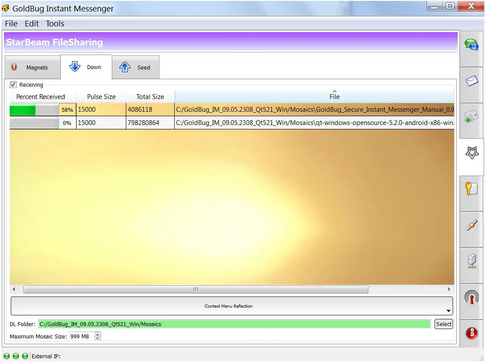The width and height of the screenshot is (488, 364).
Task: Select the 4086118 total size cell
Action: [150, 110]
